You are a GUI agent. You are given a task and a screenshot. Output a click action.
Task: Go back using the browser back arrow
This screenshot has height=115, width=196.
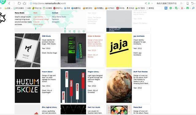pyautogui.click(x=9, y=3)
